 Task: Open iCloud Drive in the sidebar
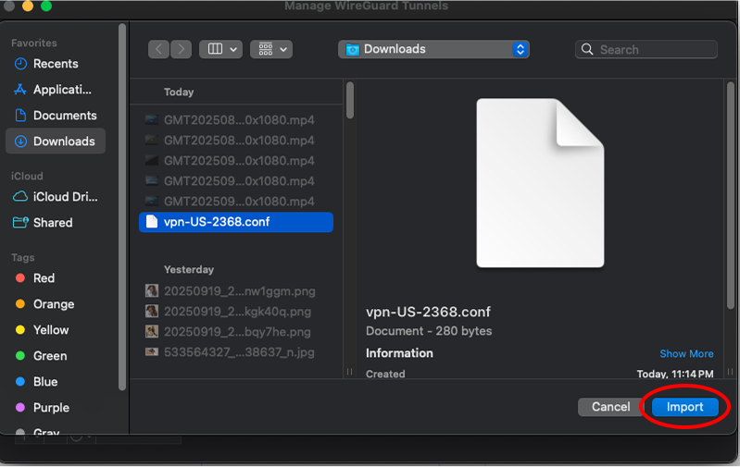point(56,196)
